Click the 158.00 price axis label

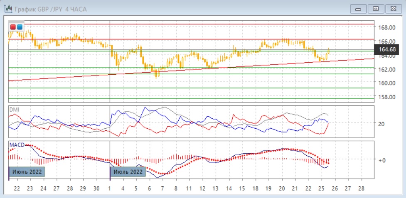pyautogui.click(x=386, y=97)
